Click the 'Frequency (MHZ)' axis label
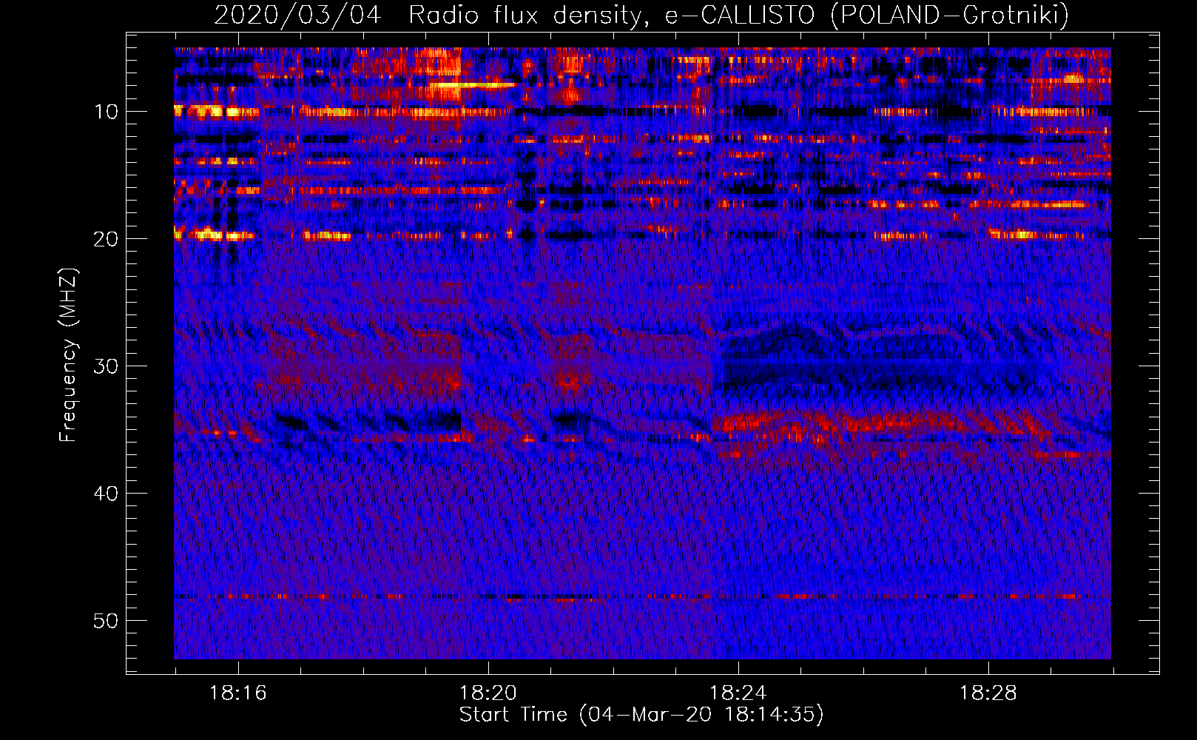Image resolution: width=1197 pixels, height=740 pixels. (68, 355)
